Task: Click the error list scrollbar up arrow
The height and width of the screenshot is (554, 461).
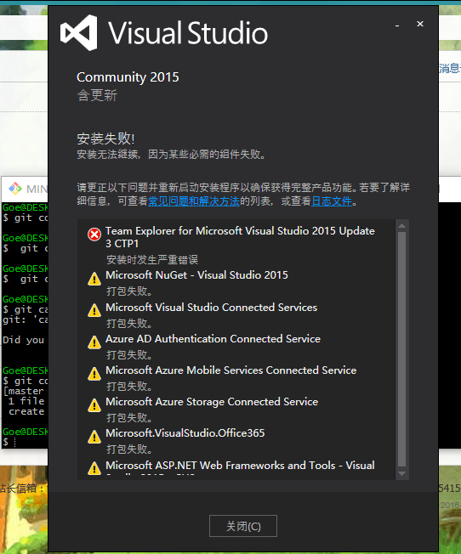Action: pos(401,226)
